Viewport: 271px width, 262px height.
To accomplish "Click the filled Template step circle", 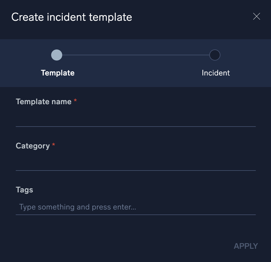I will click(57, 55).
